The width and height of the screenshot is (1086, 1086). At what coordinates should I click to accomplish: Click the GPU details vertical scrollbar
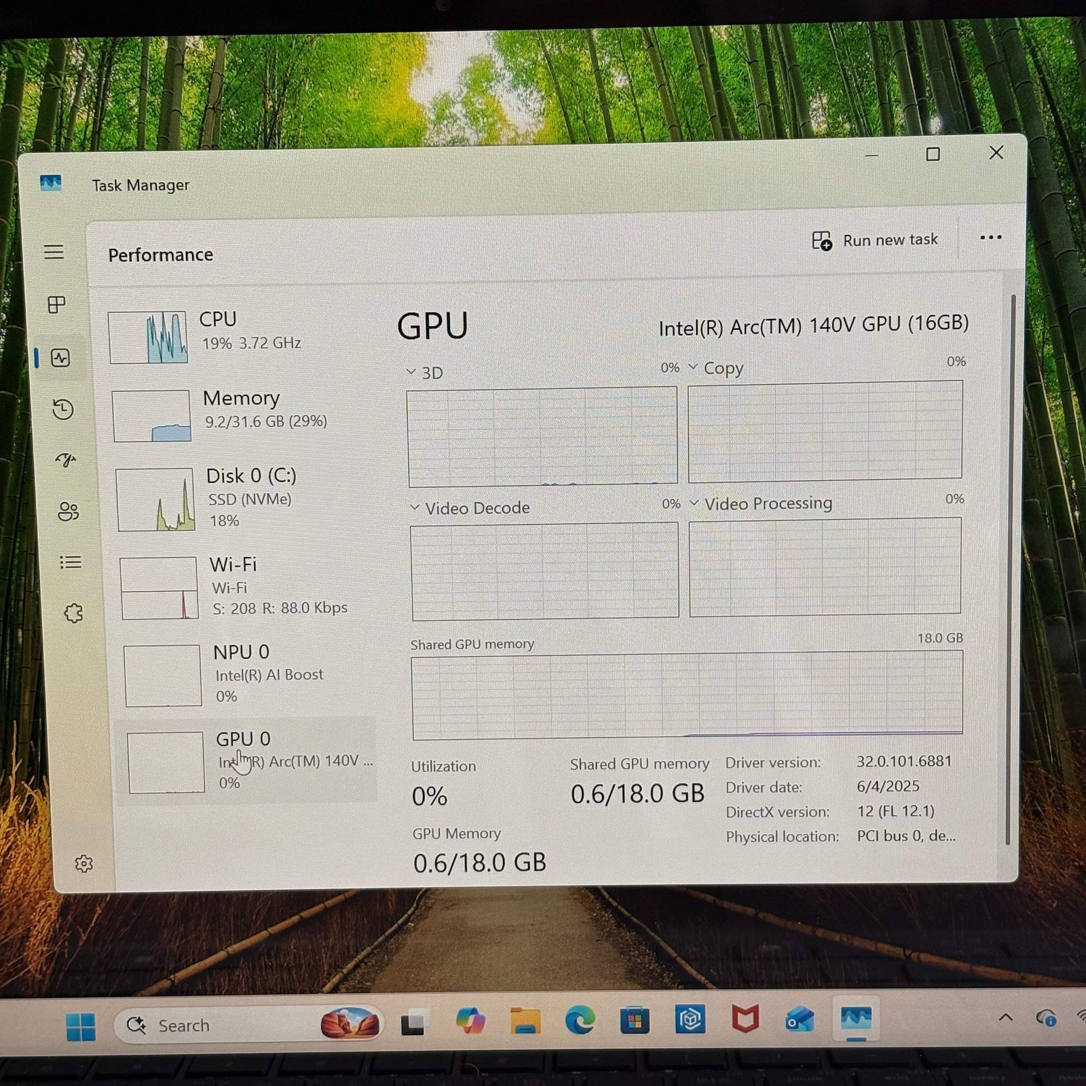[1010, 570]
